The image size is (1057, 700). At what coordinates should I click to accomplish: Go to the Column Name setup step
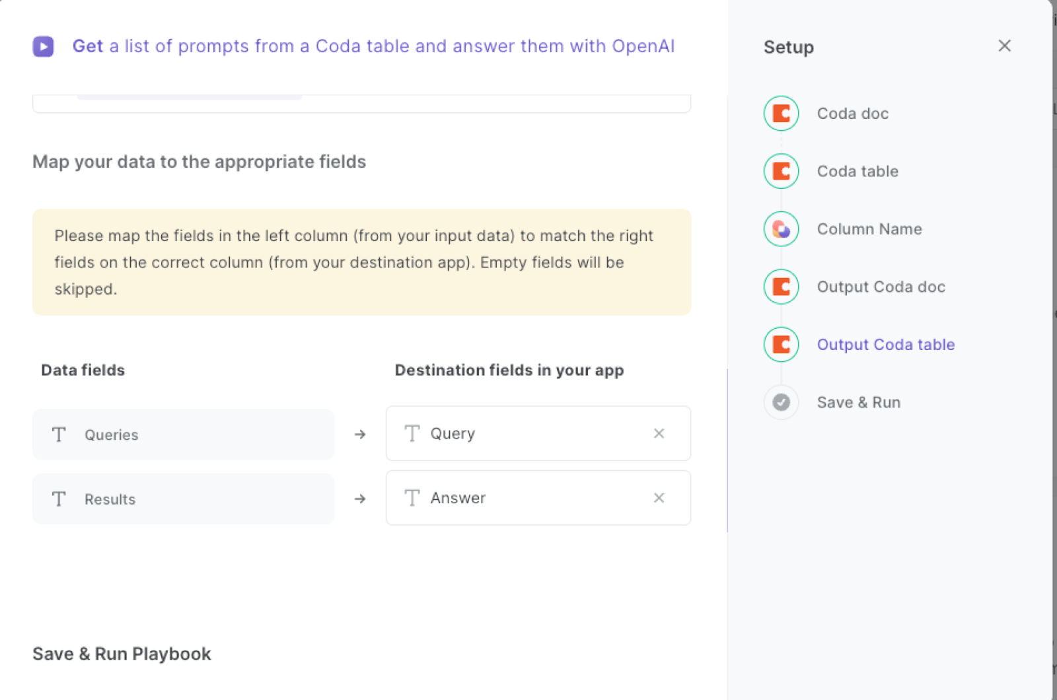click(x=869, y=229)
